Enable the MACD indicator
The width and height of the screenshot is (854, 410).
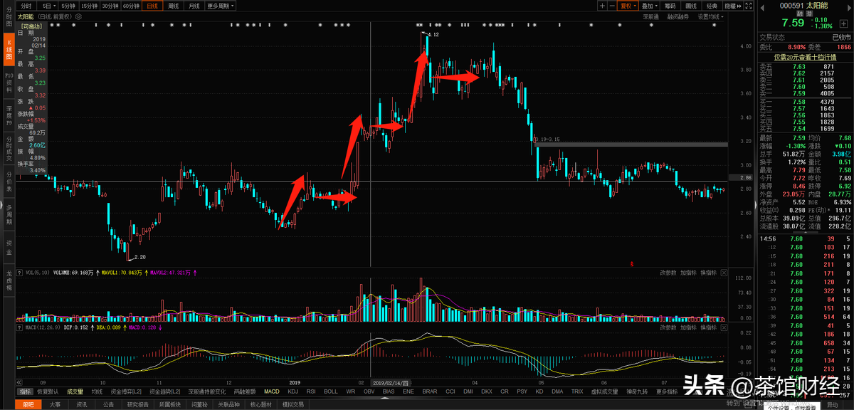click(271, 391)
